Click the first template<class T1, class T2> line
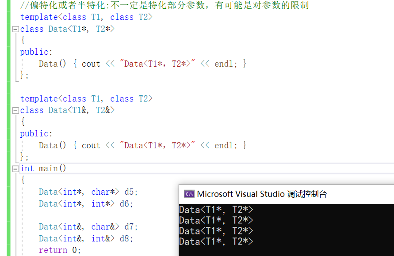The width and height of the screenshot is (394, 256). coord(86,17)
